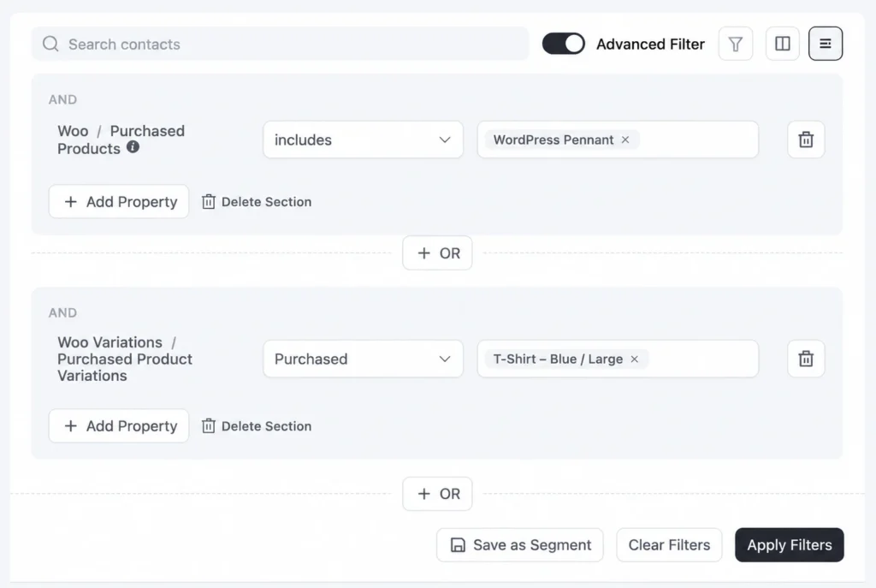
Task: Focus the Search contacts field
Action: pos(280,44)
